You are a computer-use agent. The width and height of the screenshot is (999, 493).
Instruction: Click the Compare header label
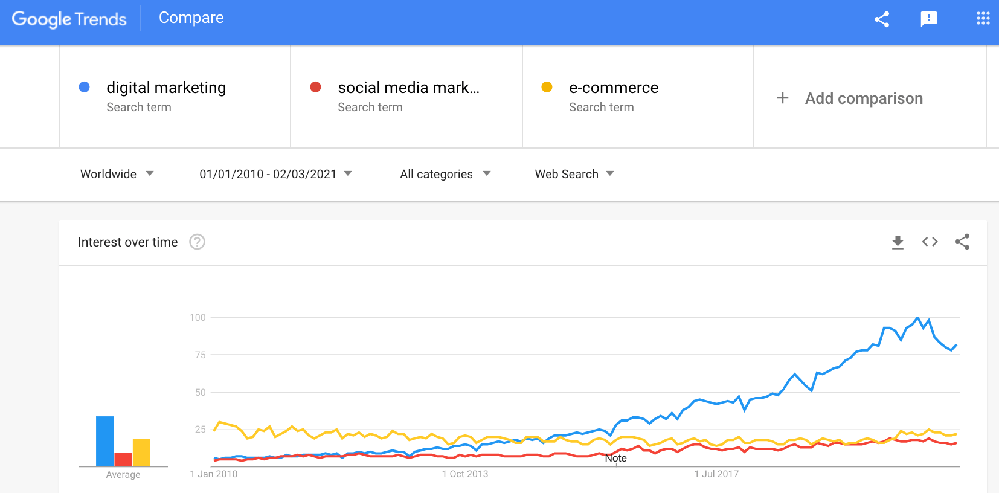191,18
